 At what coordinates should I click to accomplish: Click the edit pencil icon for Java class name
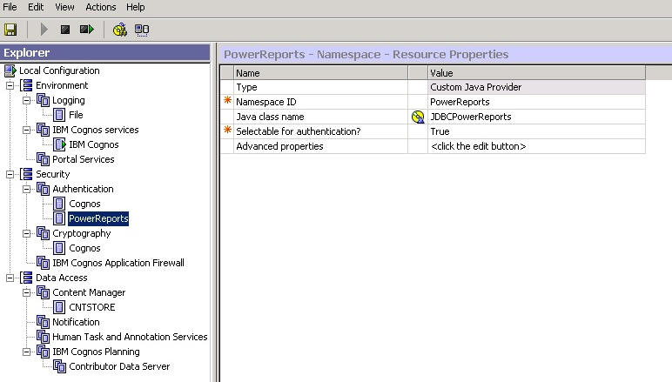pos(418,117)
